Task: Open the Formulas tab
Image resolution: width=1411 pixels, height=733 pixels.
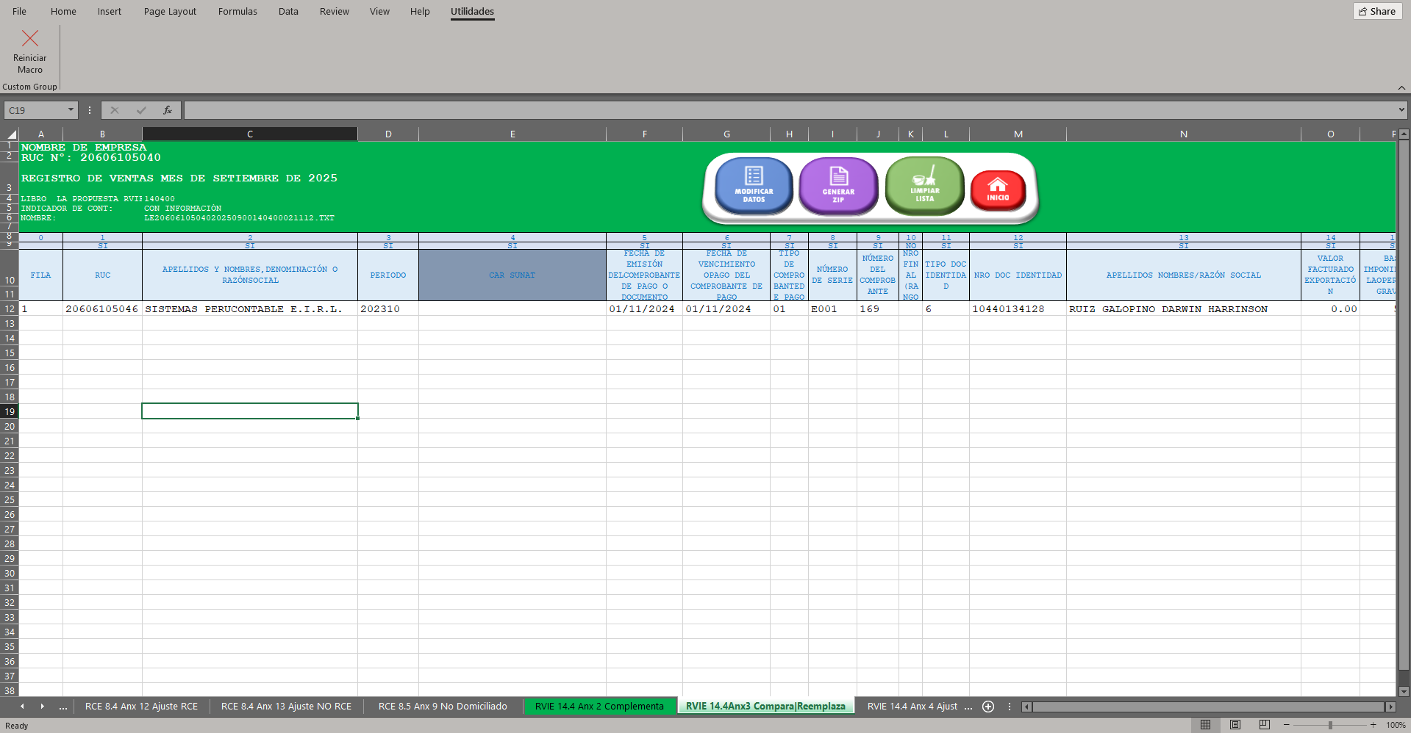Action: (x=237, y=11)
